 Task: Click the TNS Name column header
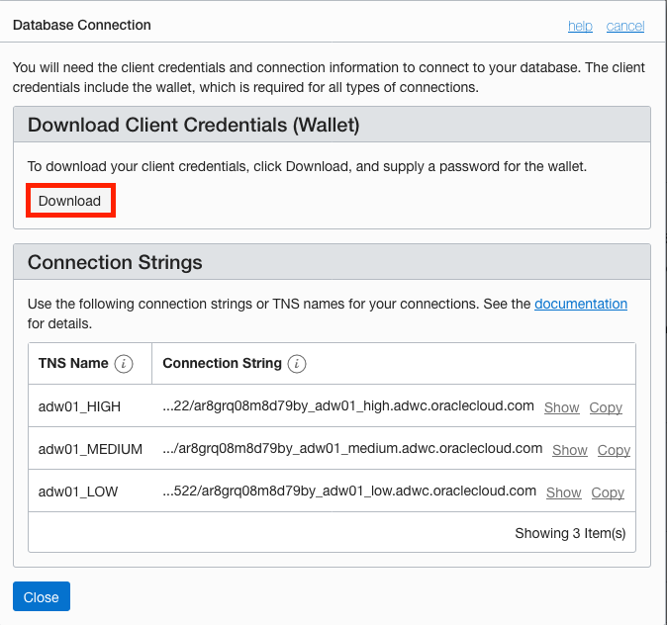point(73,363)
